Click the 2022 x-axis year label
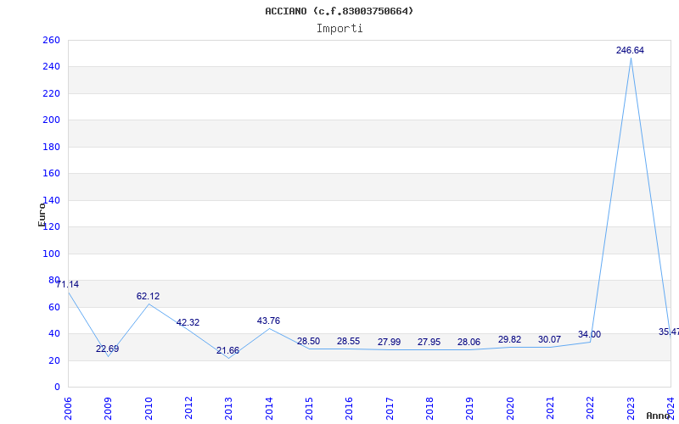Image resolution: width=679 pixels, height=424 pixels. pyautogui.click(x=590, y=409)
